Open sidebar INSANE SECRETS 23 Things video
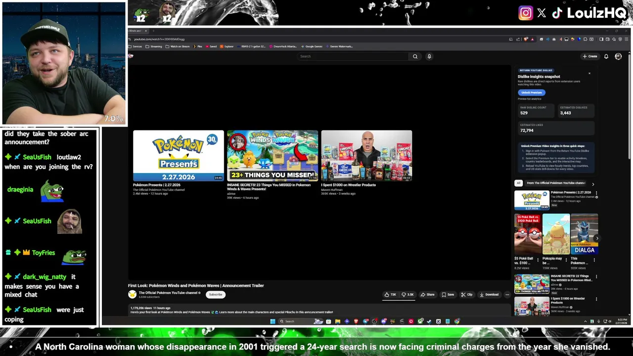The width and height of the screenshot is (633, 356). [532, 284]
